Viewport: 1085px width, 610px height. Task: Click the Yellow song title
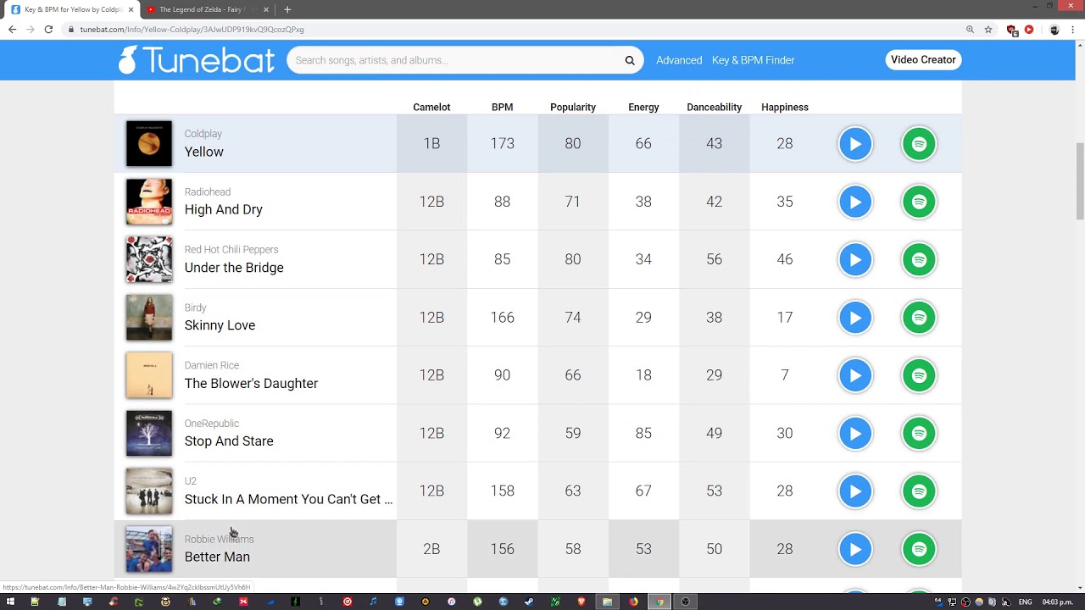tap(204, 152)
